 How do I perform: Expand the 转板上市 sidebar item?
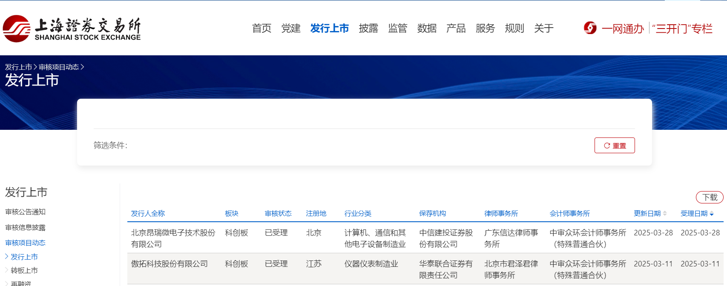tap(7, 270)
